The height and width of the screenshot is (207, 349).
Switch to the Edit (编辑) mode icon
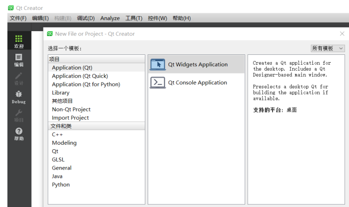click(x=19, y=57)
